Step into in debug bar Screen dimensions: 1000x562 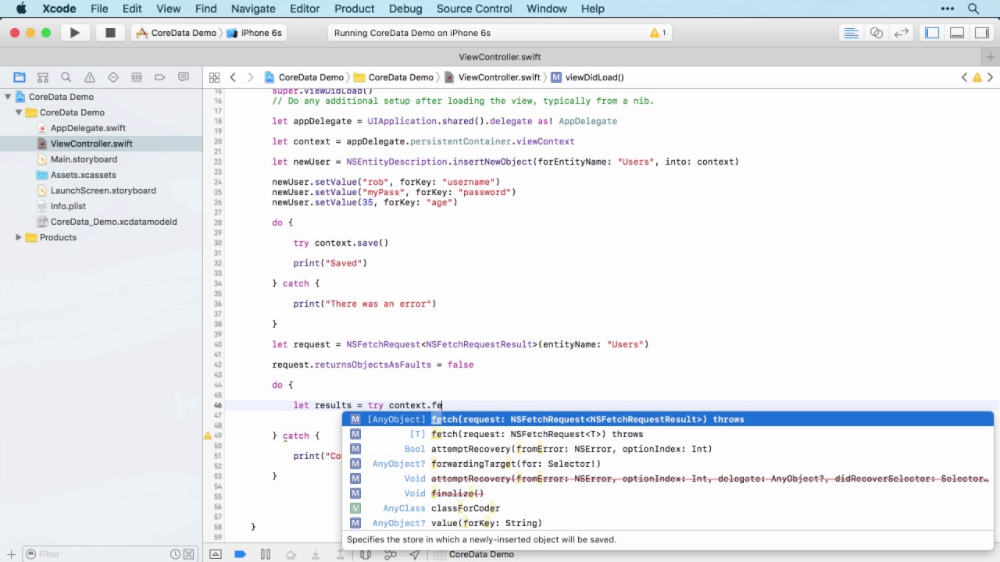click(x=316, y=554)
